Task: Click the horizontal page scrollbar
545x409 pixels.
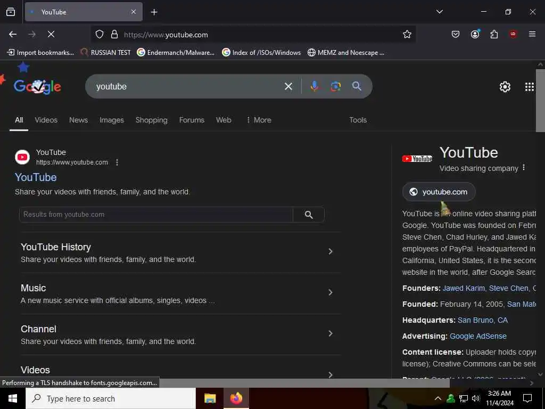Action: 304,383
